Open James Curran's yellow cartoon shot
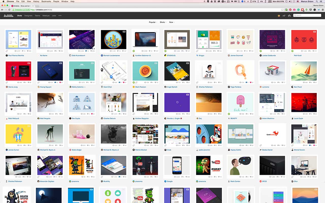The height and width of the screenshot is (203, 325). pyautogui.click(x=18, y=134)
